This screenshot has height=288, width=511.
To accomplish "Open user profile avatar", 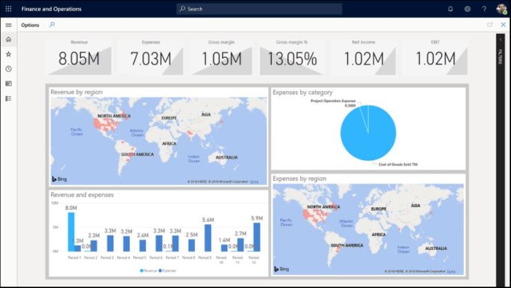I will coord(501,9).
